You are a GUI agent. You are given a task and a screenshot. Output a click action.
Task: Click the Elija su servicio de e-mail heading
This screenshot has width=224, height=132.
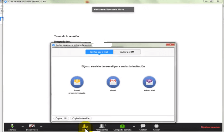pos(113,66)
